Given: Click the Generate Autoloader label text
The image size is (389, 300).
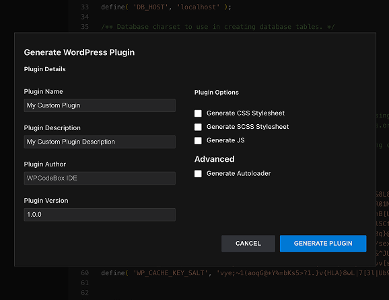Looking at the screenshot, I should point(239,173).
